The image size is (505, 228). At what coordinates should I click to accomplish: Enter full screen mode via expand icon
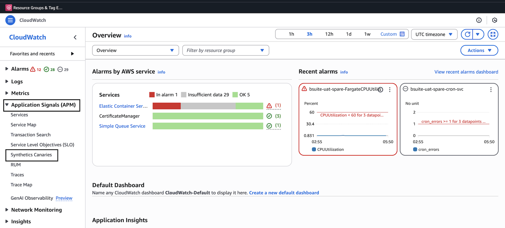click(493, 34)
